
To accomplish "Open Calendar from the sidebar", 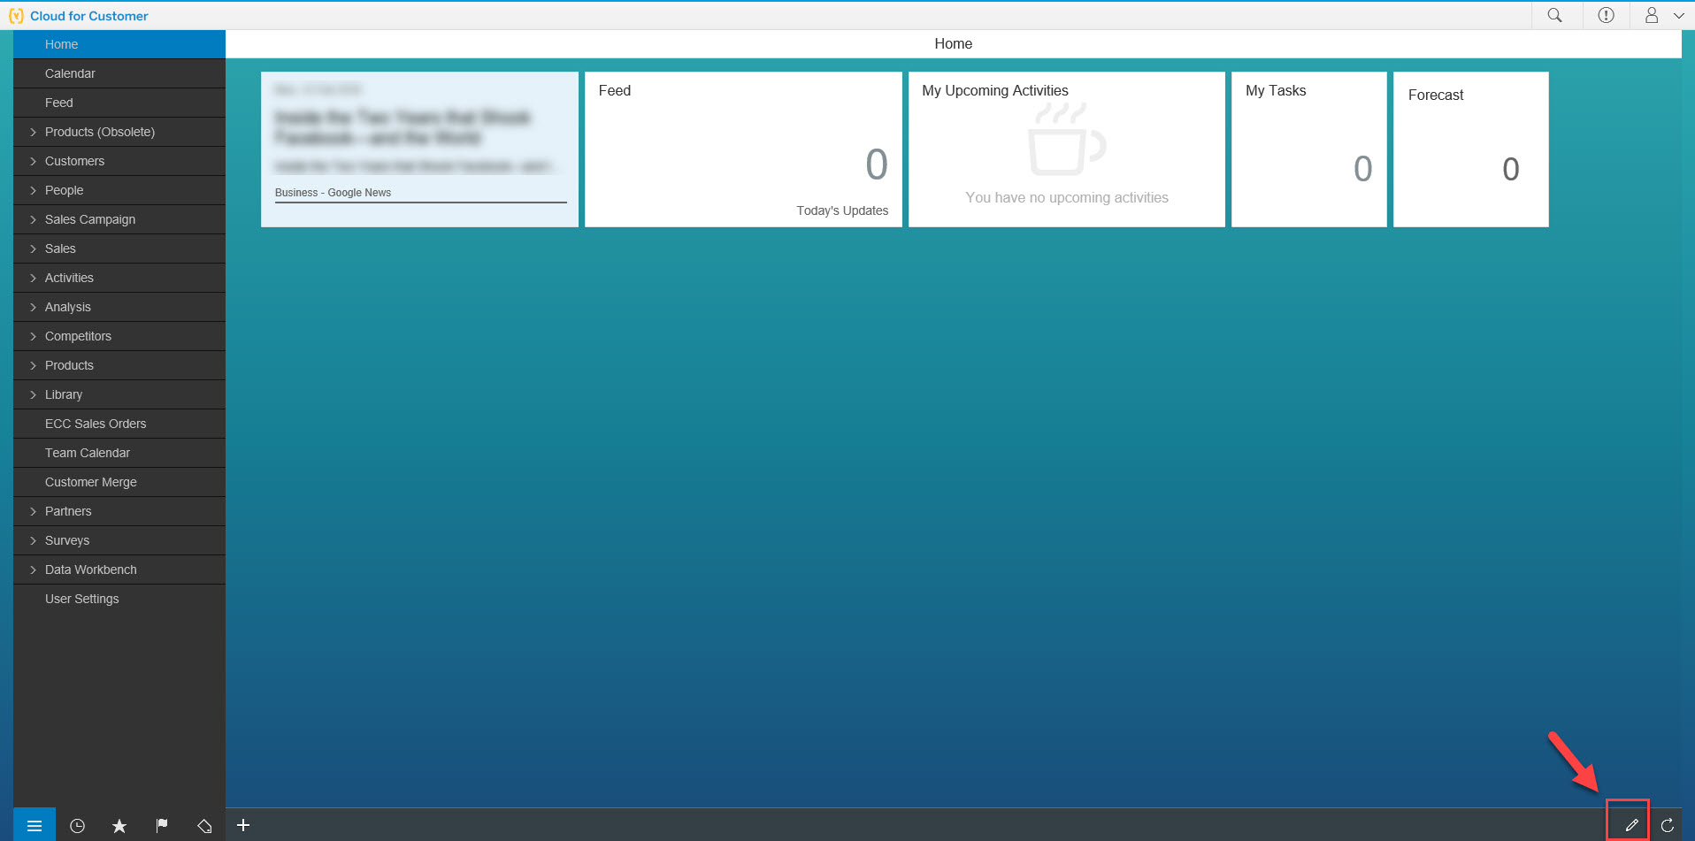I will click(119, 73).
